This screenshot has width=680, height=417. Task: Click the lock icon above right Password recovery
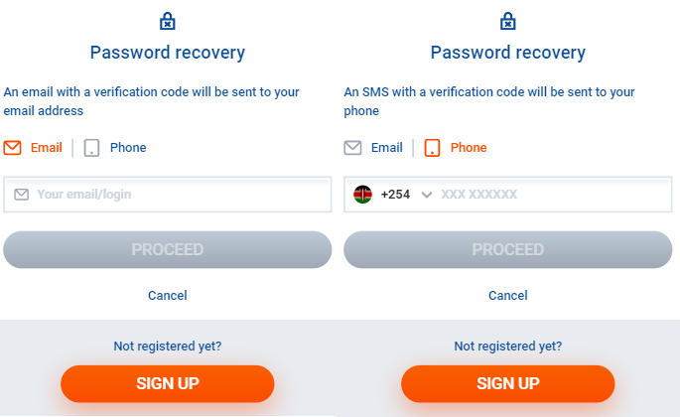507,21
